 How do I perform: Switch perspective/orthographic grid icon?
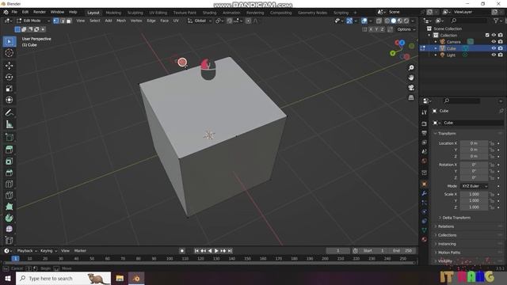(411, 97)
